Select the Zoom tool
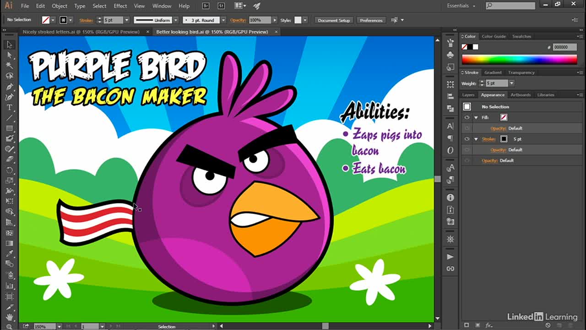Screen dimensions: 586x330 [x=9, y=326]
